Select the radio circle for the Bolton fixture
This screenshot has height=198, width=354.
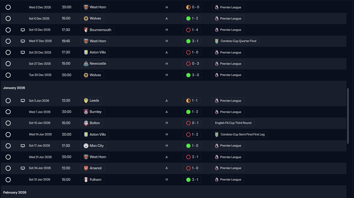tap(8, 123)
